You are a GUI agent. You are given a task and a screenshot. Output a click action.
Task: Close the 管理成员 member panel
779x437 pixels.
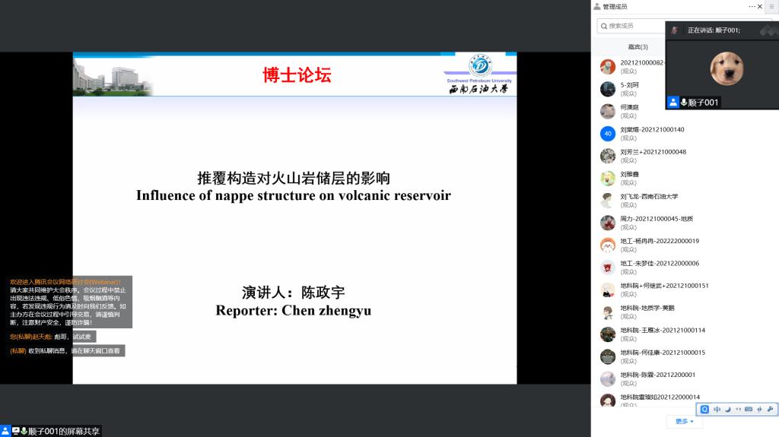(761, 6)
